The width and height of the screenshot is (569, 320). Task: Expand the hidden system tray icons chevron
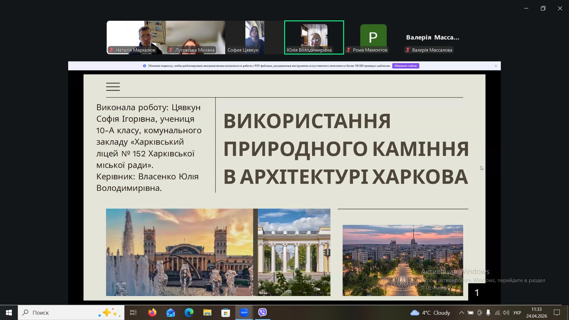(461, 313)
